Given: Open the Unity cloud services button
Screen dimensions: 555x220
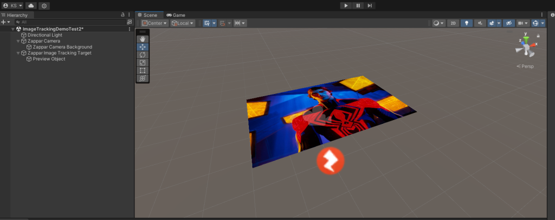Looking at the screenshot, I should point(31,5).
